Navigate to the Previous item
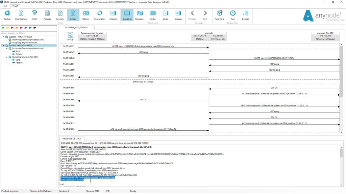 click(192, 15)
